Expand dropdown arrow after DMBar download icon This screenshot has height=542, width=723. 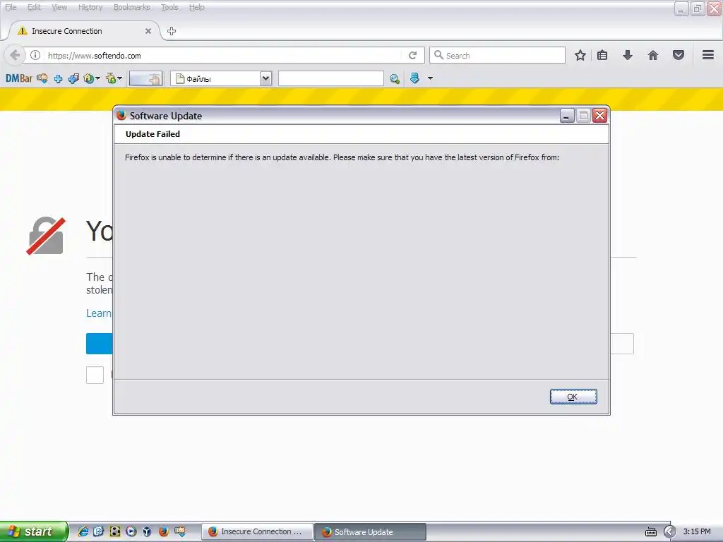click(430, 78)
